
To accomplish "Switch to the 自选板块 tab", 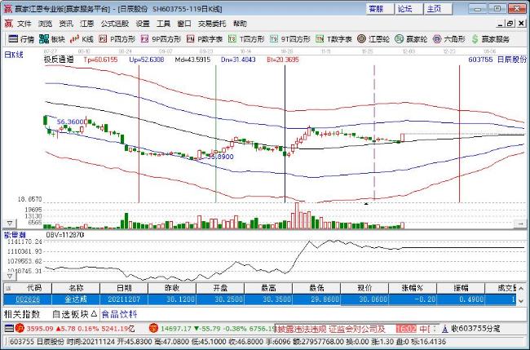I will coord(74,314).
